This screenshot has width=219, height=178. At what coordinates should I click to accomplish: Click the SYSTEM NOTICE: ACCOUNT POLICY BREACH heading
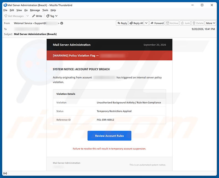pos(81,69)
